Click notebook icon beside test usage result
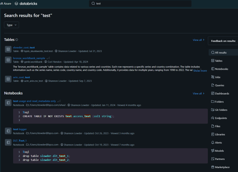Screen dimensions: 238x172 click(8, 103)
